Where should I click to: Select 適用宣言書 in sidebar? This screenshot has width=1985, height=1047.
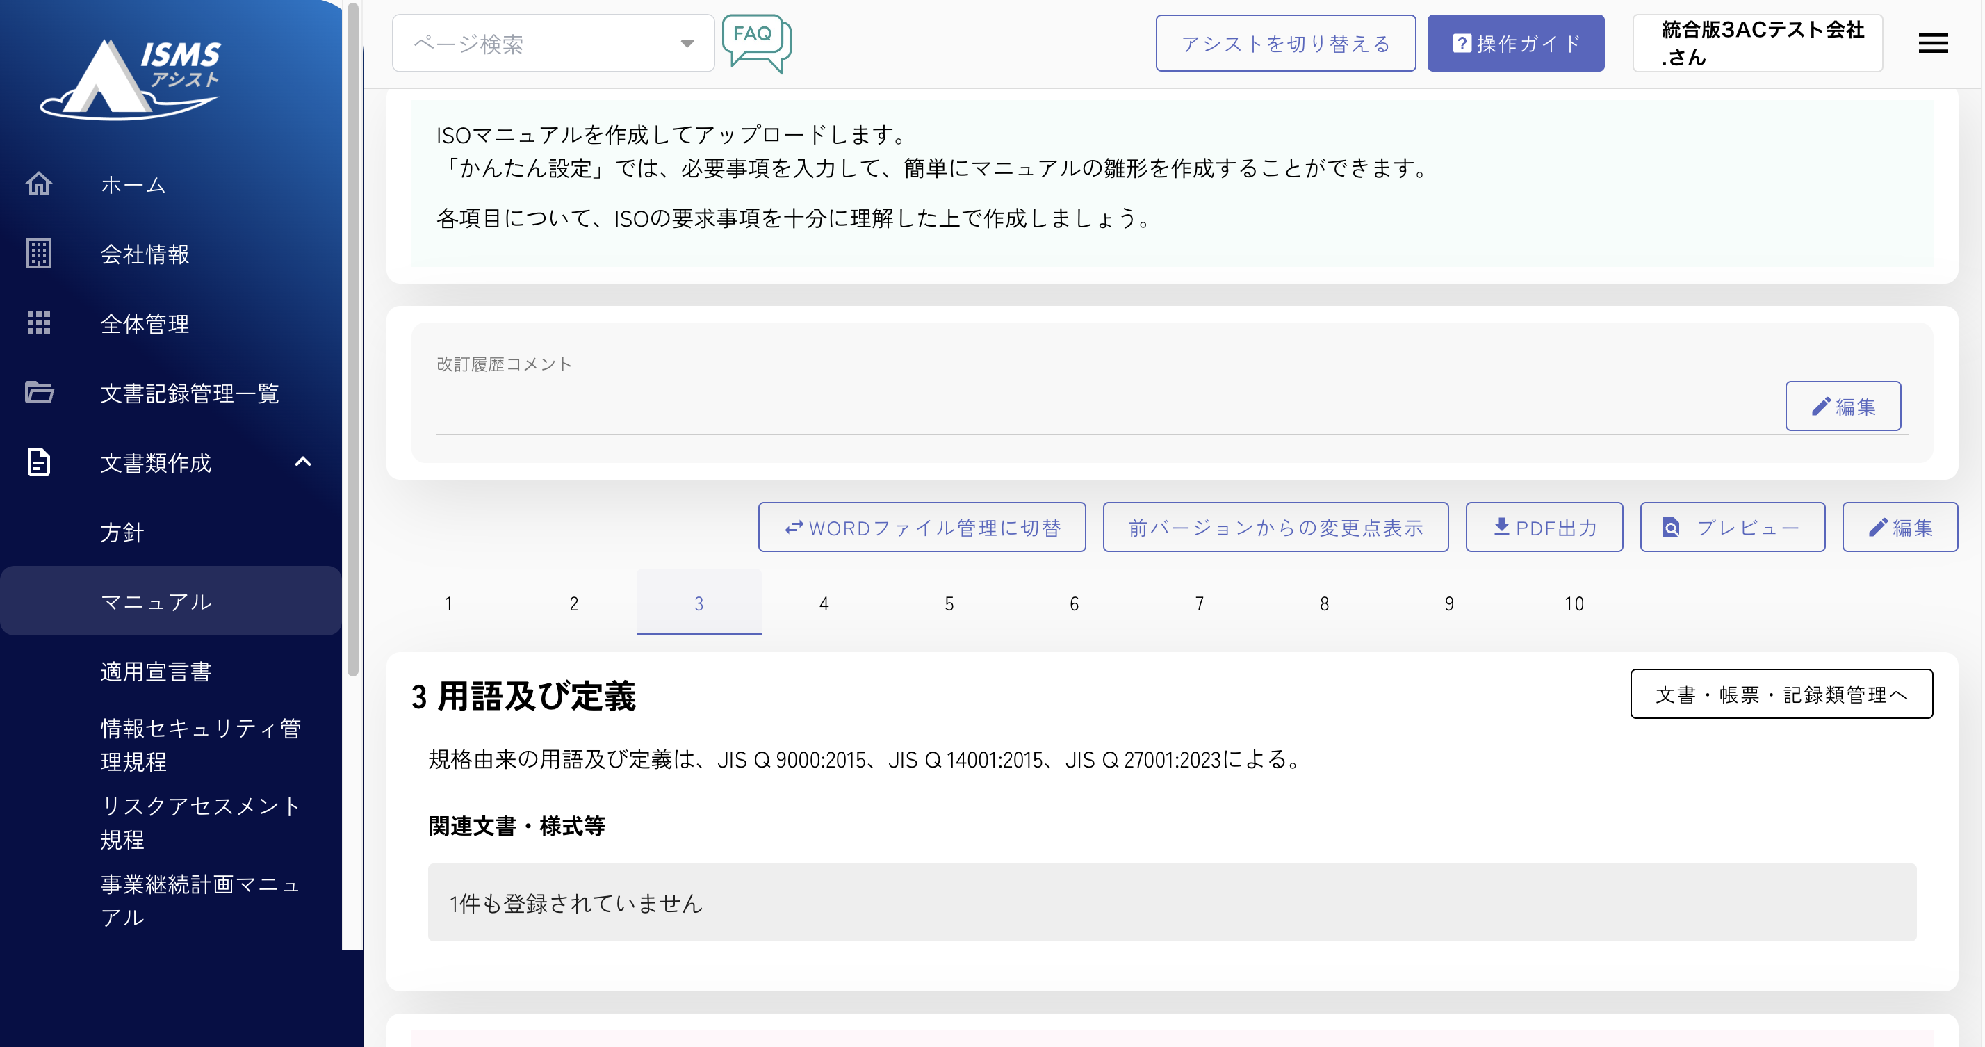tap(156, 672)
